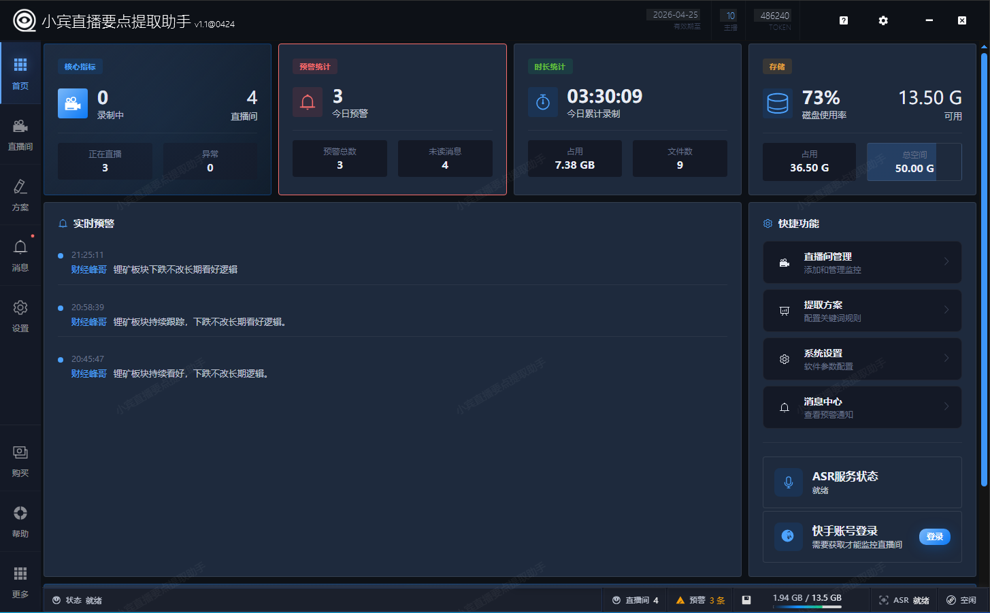Screen dimensions: 990x613
Task: Click the 登录 button for 快手 account
Action: tap(934, 537)
